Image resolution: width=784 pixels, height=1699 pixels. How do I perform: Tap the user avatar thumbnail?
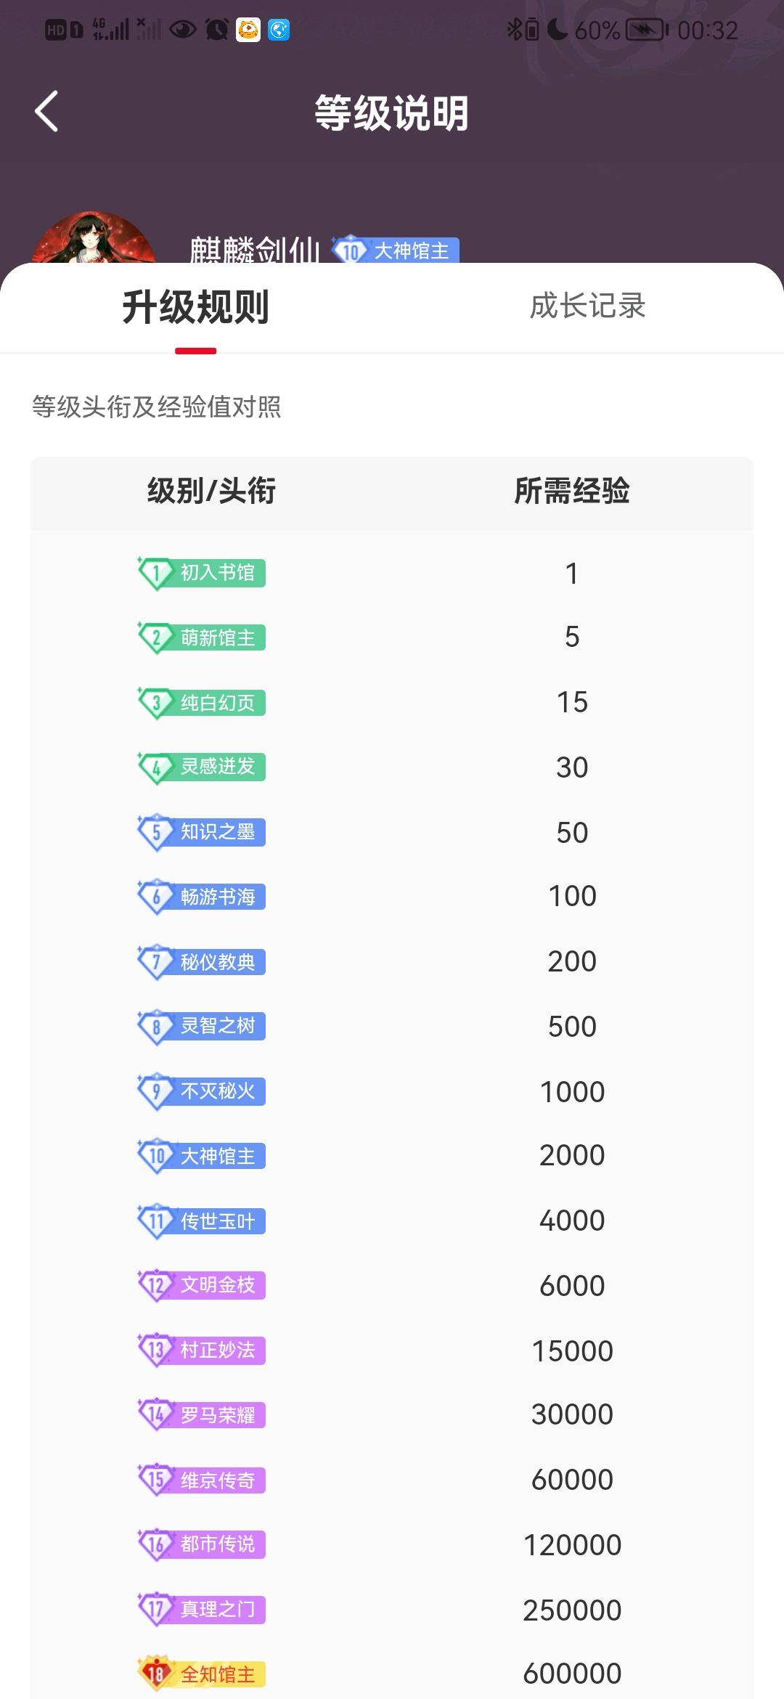coord(94,238)
